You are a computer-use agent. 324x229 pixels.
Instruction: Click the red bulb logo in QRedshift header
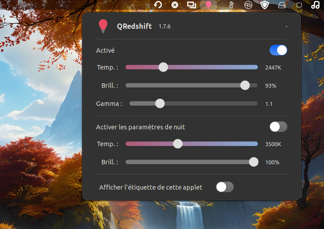(x=103, y=26)
